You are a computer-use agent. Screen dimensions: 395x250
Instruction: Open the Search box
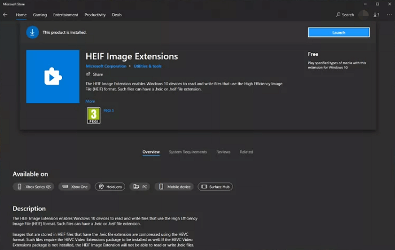[x=345, y=15]
